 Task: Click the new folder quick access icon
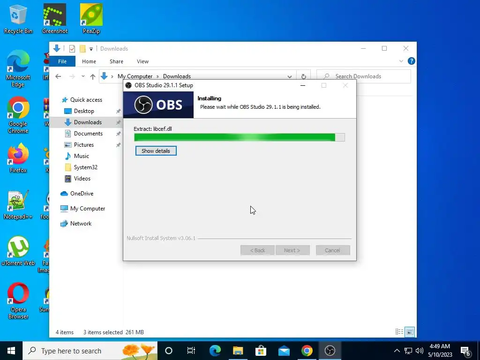coord(82,49)
